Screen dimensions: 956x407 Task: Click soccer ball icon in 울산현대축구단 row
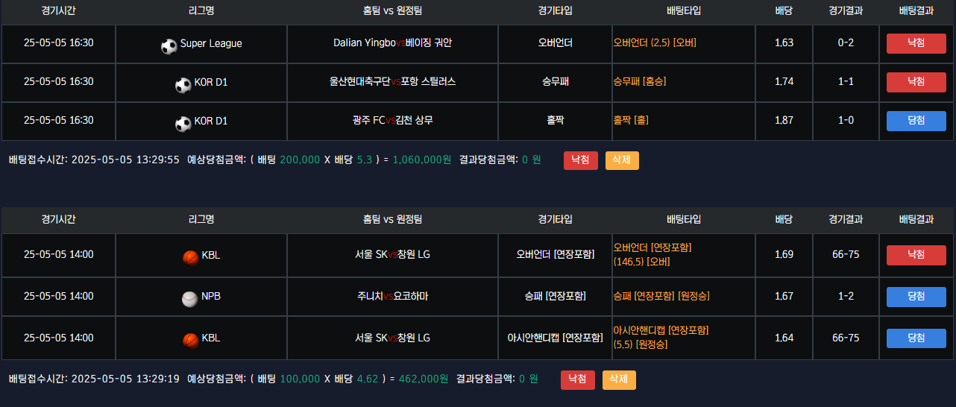pos(183,85)
